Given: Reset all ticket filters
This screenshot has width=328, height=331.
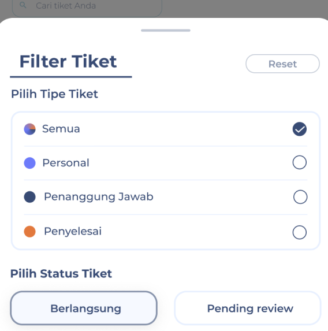Looking at the screenshot, I should 282,64.
